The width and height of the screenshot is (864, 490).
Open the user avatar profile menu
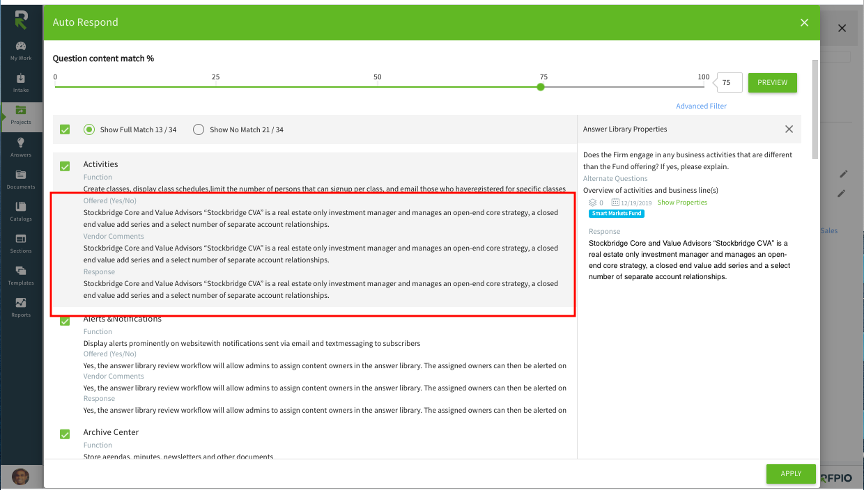(x=21, y=477)
